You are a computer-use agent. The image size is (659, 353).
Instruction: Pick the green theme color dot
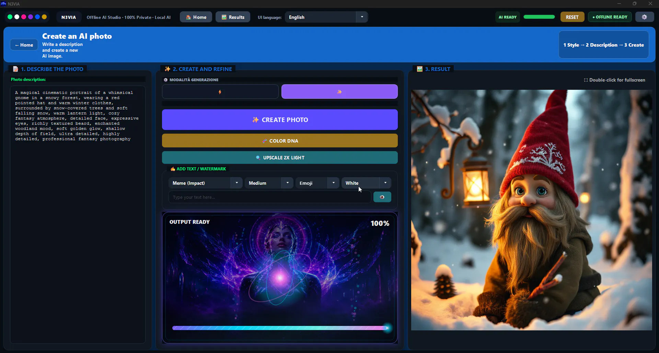click(x=10, y=17)
